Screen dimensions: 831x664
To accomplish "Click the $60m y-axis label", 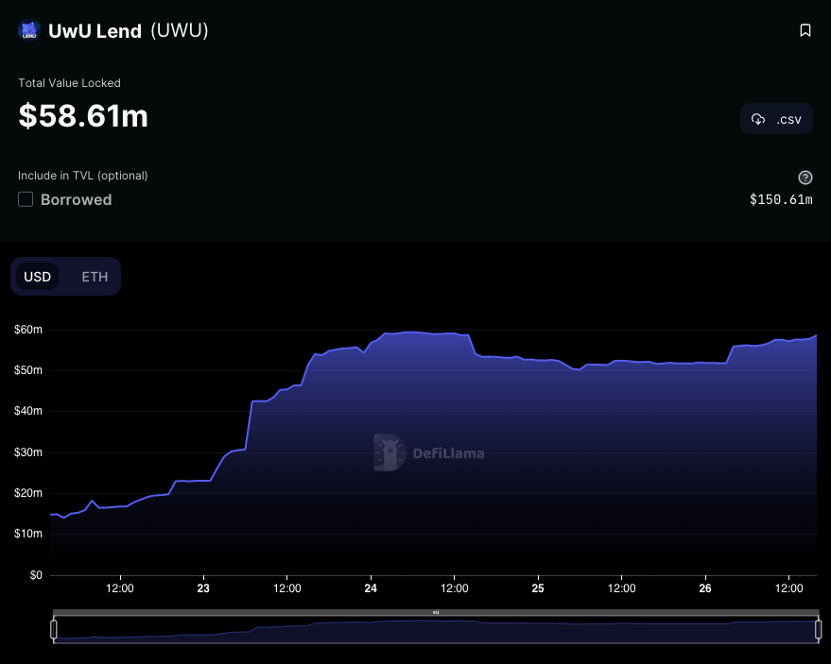I will (x=28, y=330).
